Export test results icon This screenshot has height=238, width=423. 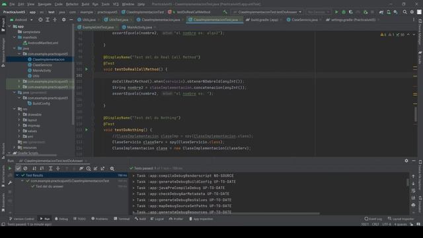point(103,169)
